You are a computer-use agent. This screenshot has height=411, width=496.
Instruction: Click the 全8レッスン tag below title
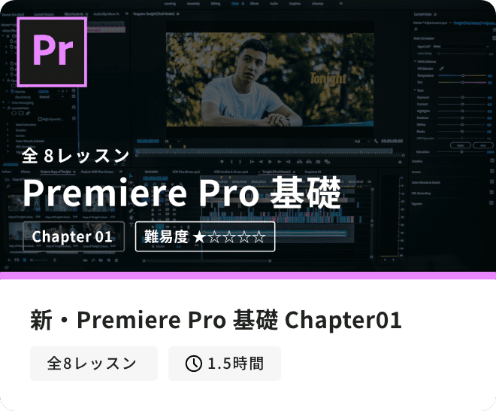(x=94, y=363)
